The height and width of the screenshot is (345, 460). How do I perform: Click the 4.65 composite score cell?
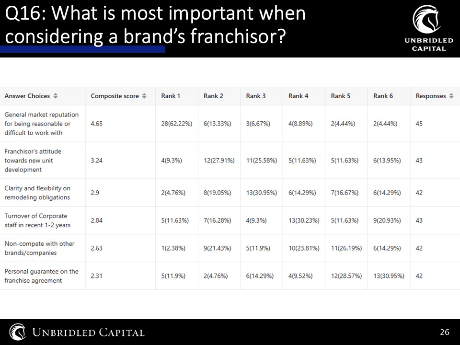click(96, 124)
